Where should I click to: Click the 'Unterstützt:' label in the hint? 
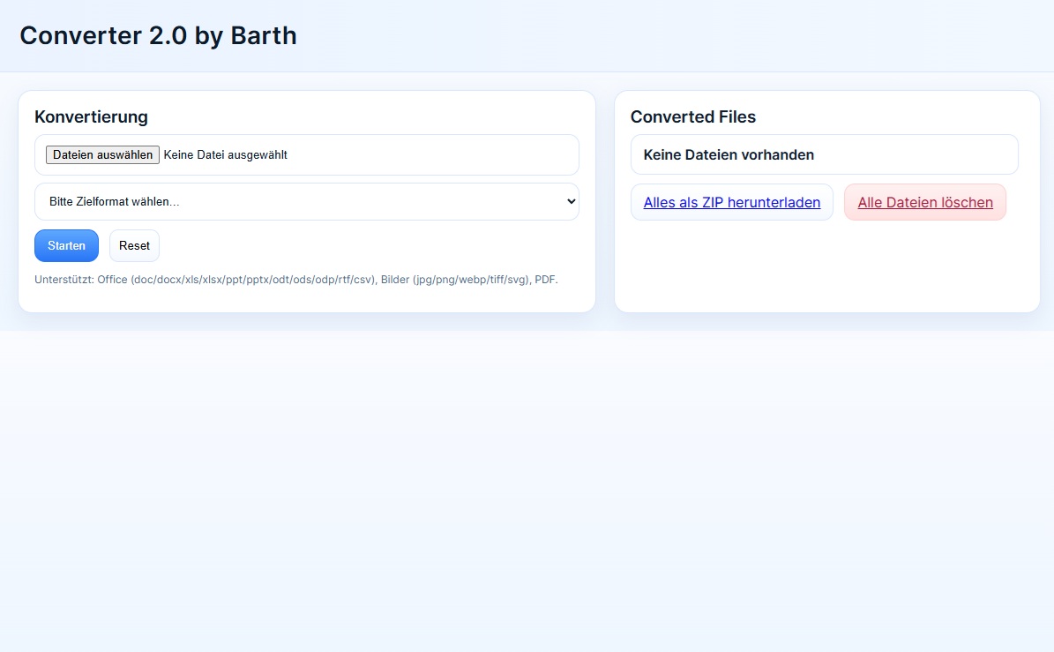(x=64, y=280)
